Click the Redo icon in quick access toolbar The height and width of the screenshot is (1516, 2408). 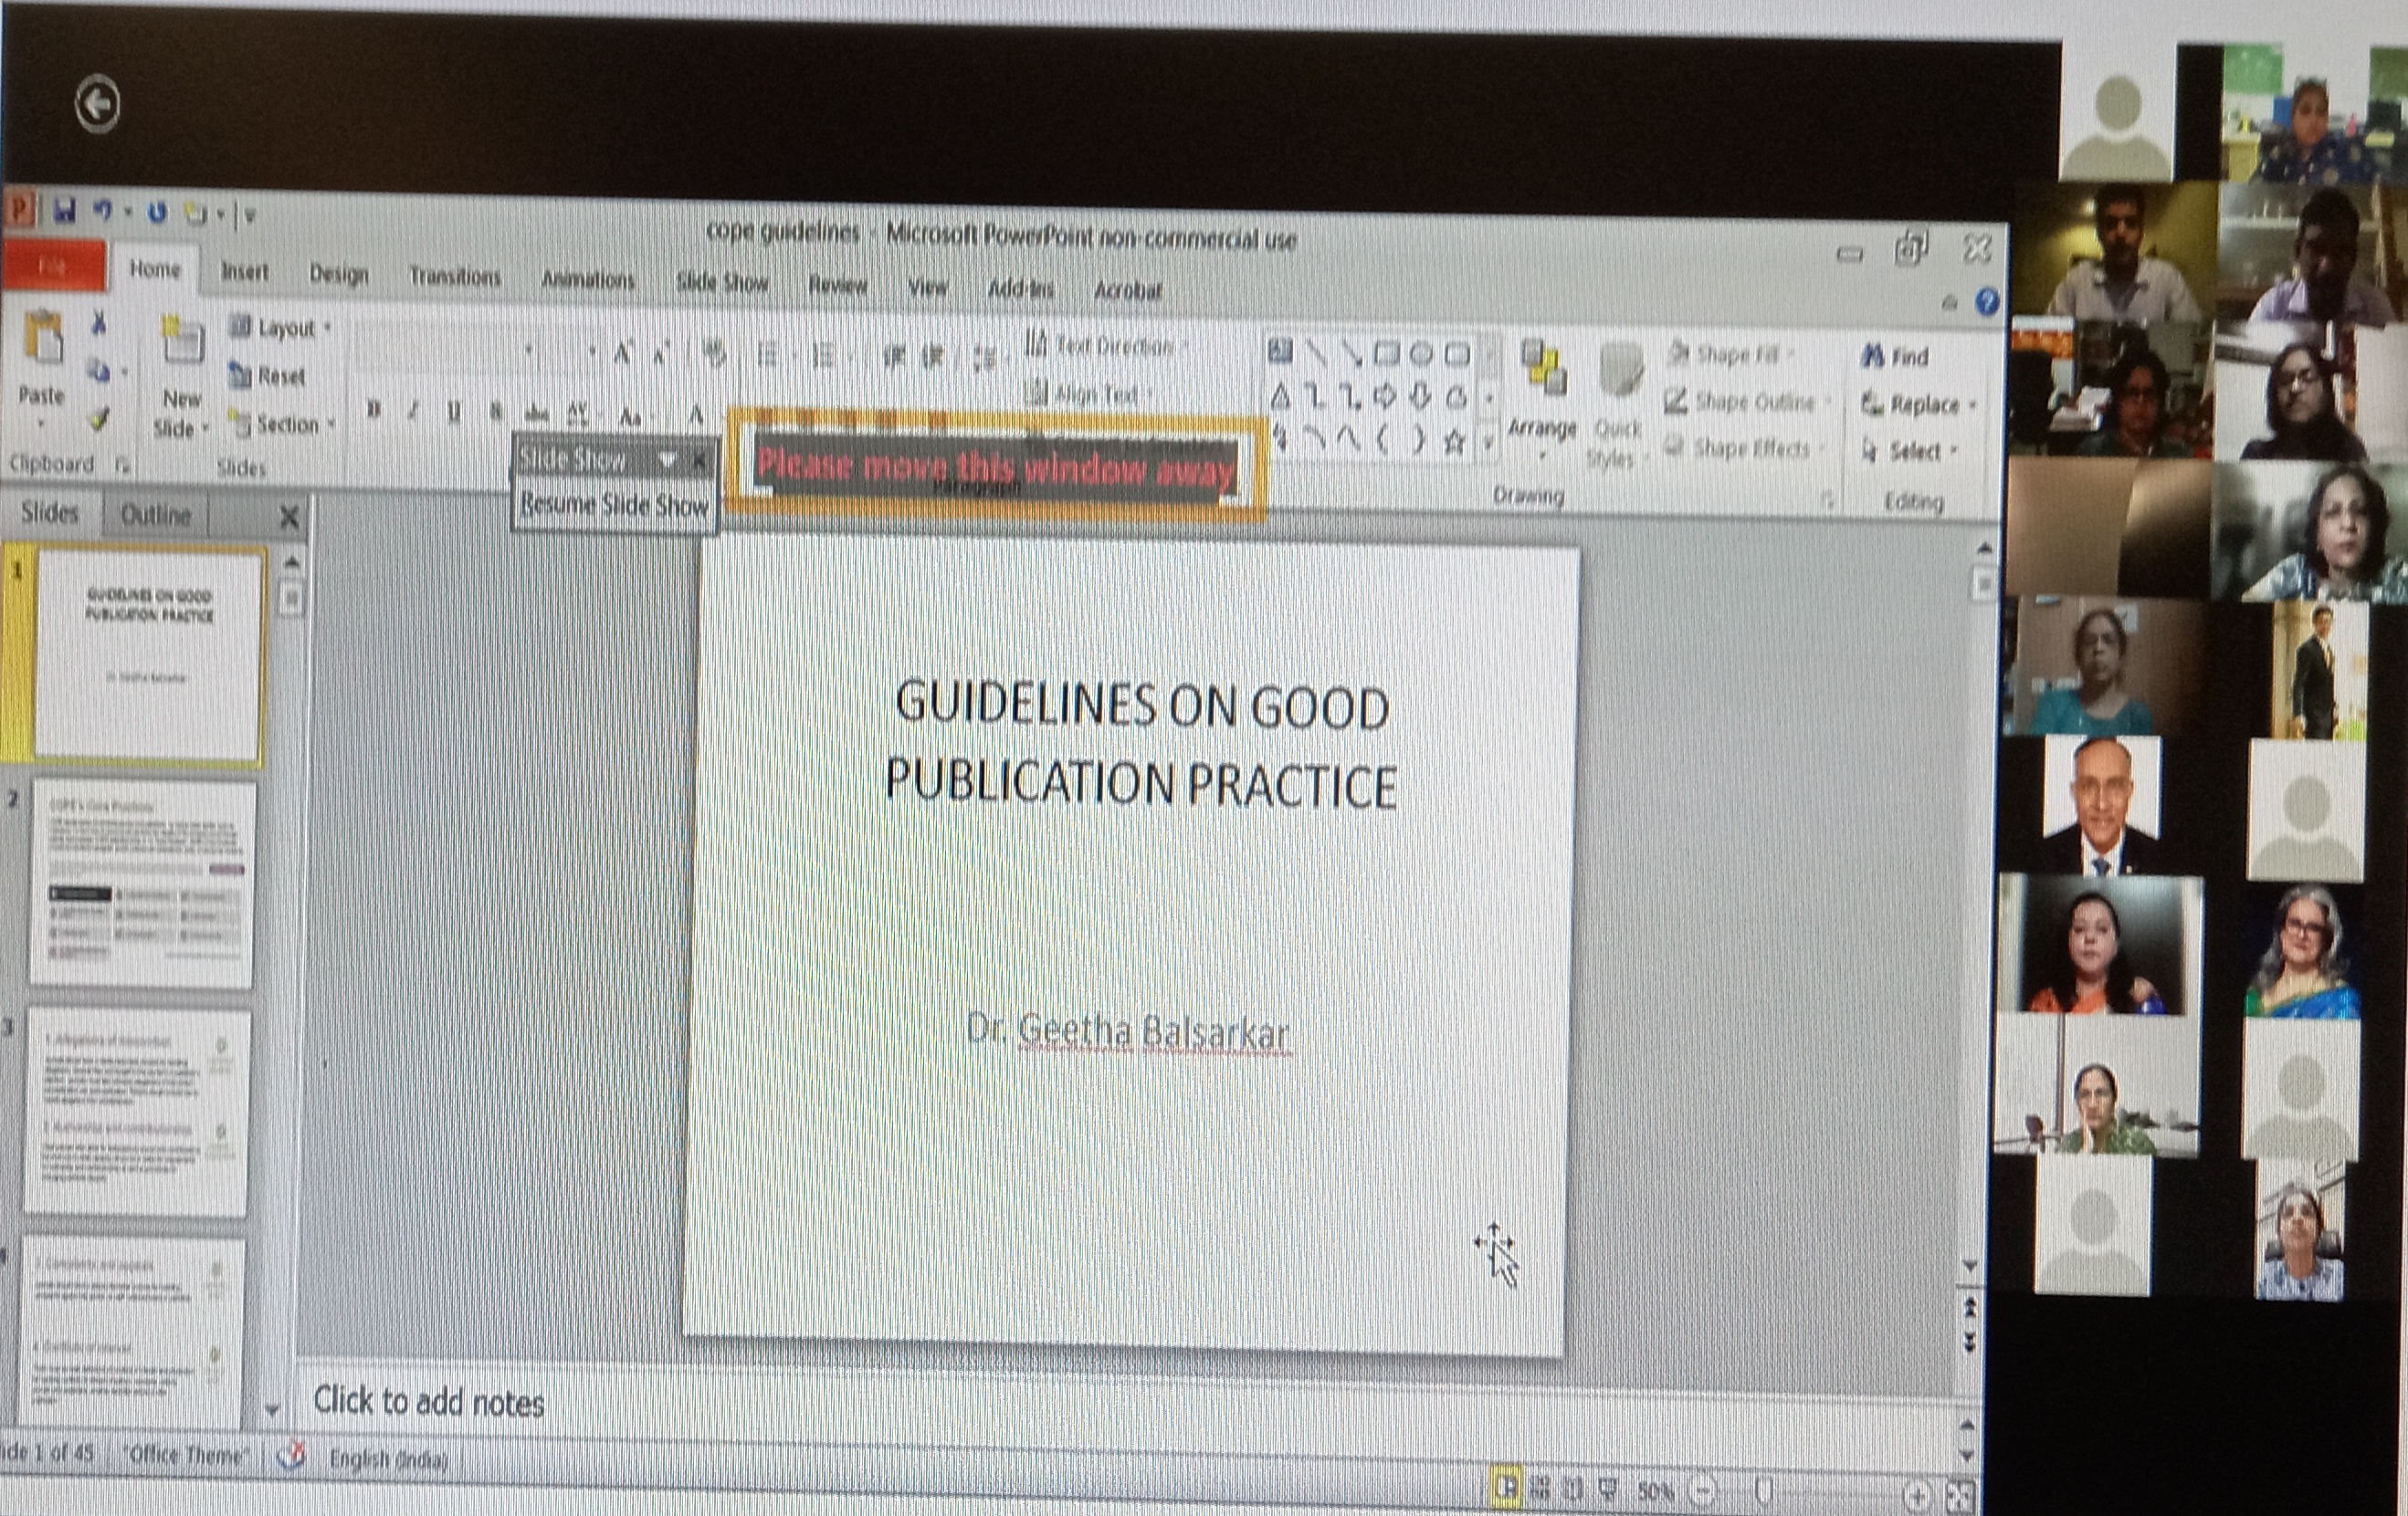pos(157,213)
